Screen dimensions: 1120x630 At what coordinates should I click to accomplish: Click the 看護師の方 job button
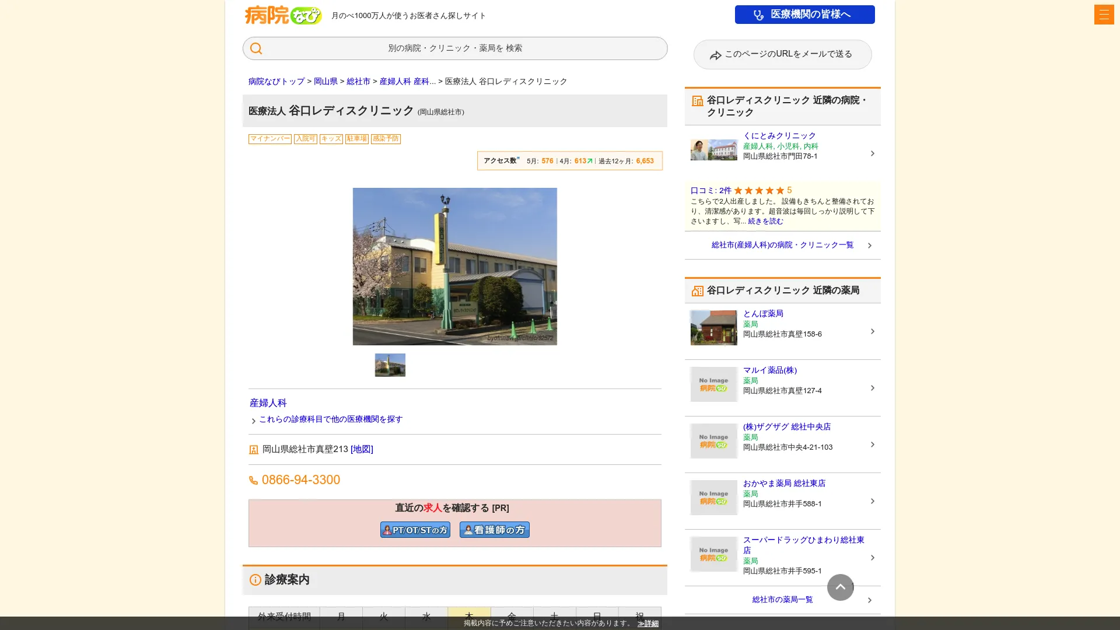coord(494,530)
